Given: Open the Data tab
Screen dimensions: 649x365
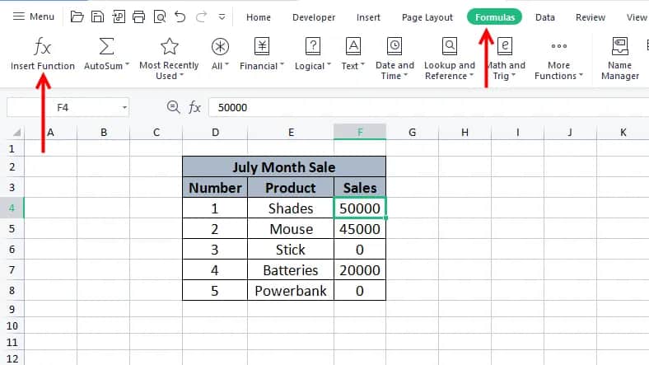Looking at the screenshot, I should [x=544, y=17].
